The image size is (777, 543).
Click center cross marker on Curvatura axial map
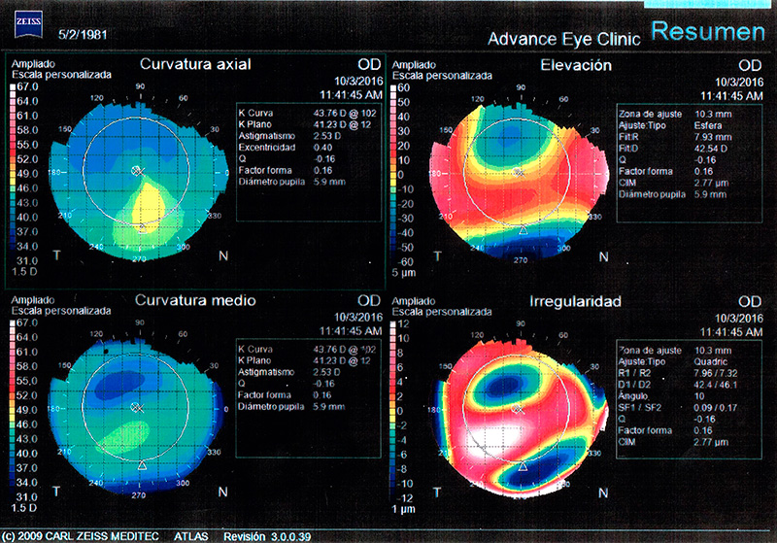[x=137, y=171]
